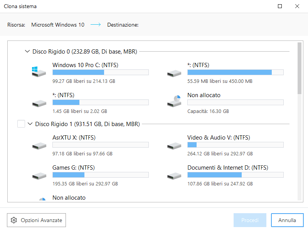Select the Non allocato entry under Disco 1
The height and width of the screenshot is (234, 308).
69,197
